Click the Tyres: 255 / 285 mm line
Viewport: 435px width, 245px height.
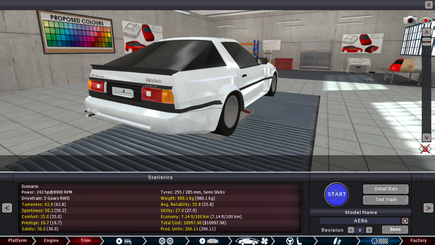(193, 192)
